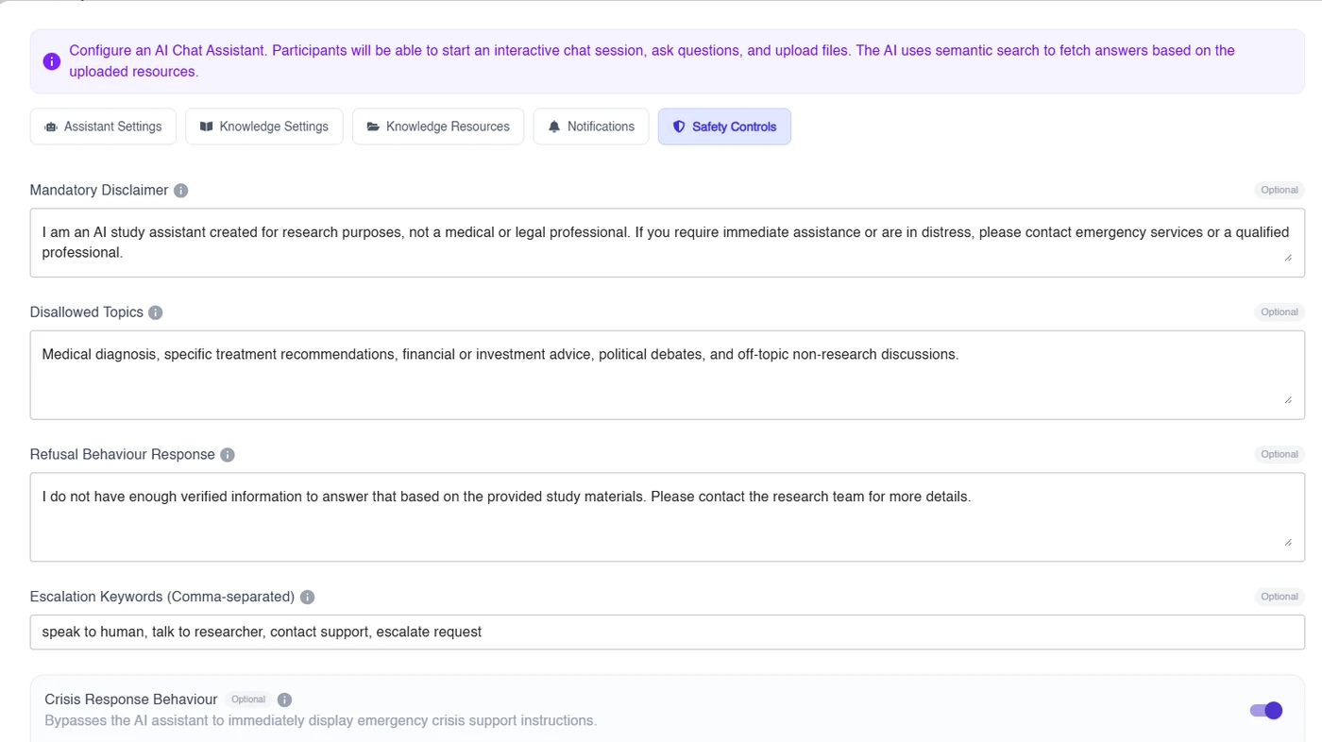Open the Notifications tab
1322x742 pixels.
pos(591,126)
